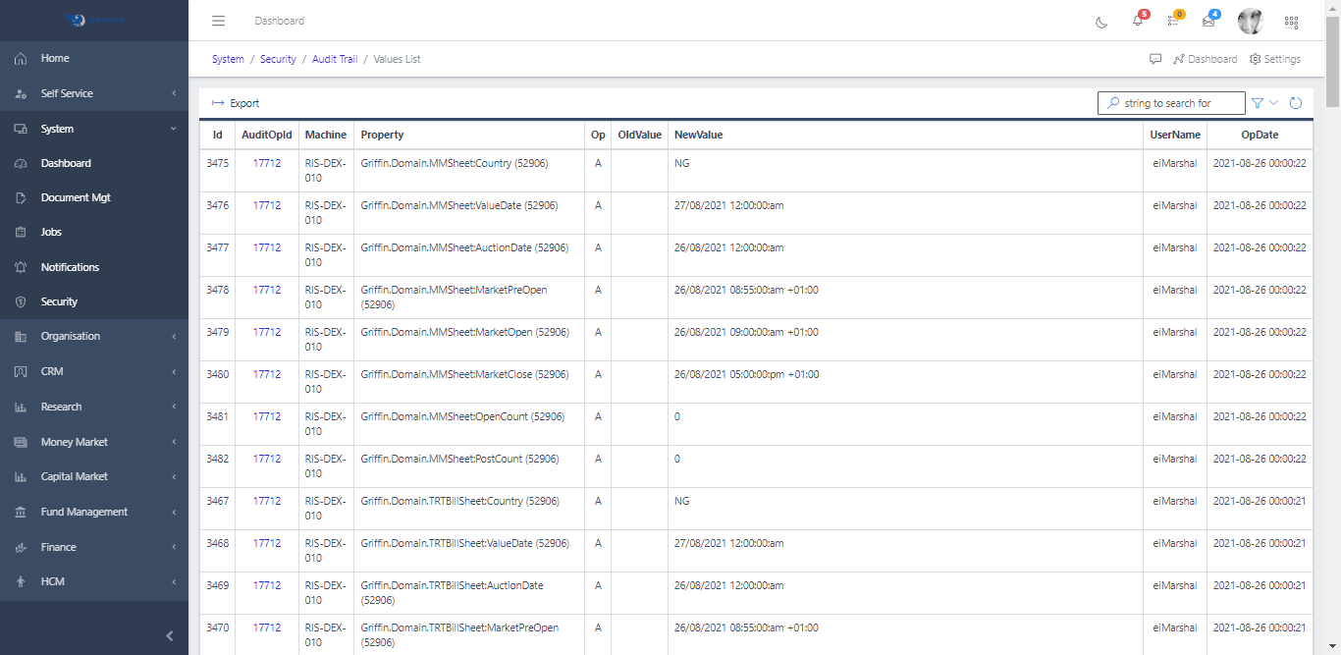Refresh the values list with the circular arrow
The image size is (1341, 655).
[x=1295, y=102]
